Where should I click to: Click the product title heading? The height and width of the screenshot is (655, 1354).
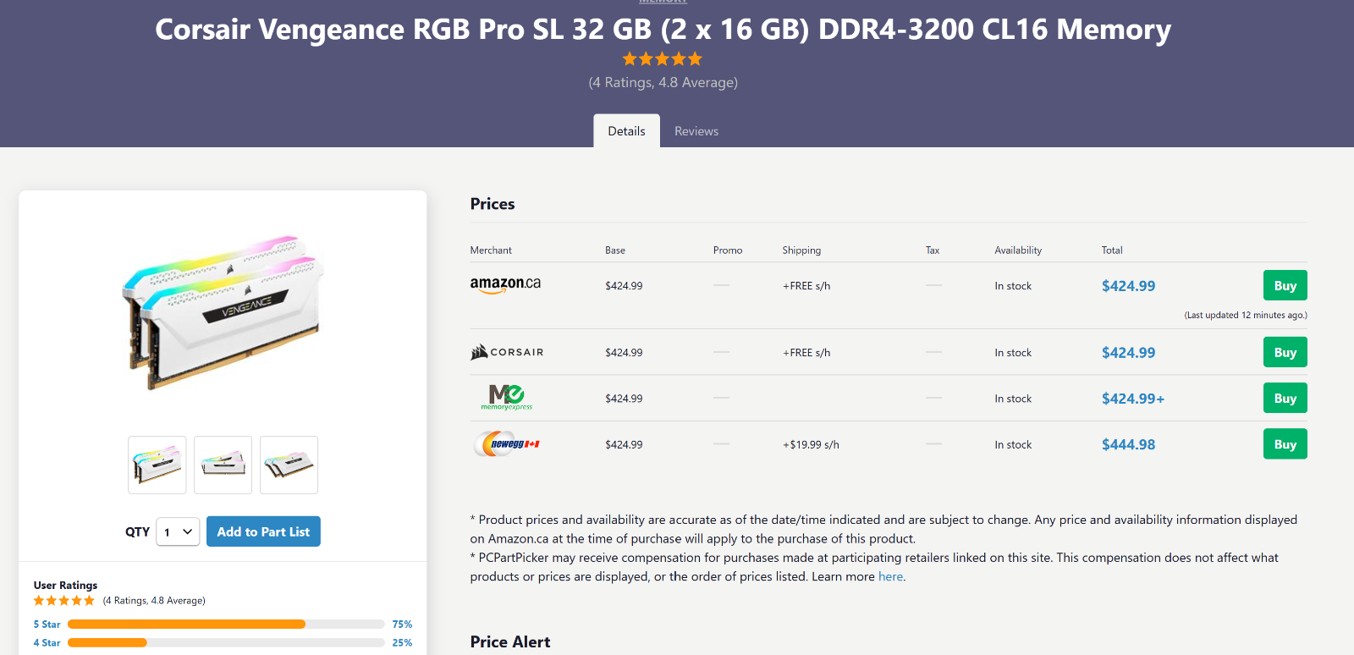pyautogui.click(x=663, y=29)
